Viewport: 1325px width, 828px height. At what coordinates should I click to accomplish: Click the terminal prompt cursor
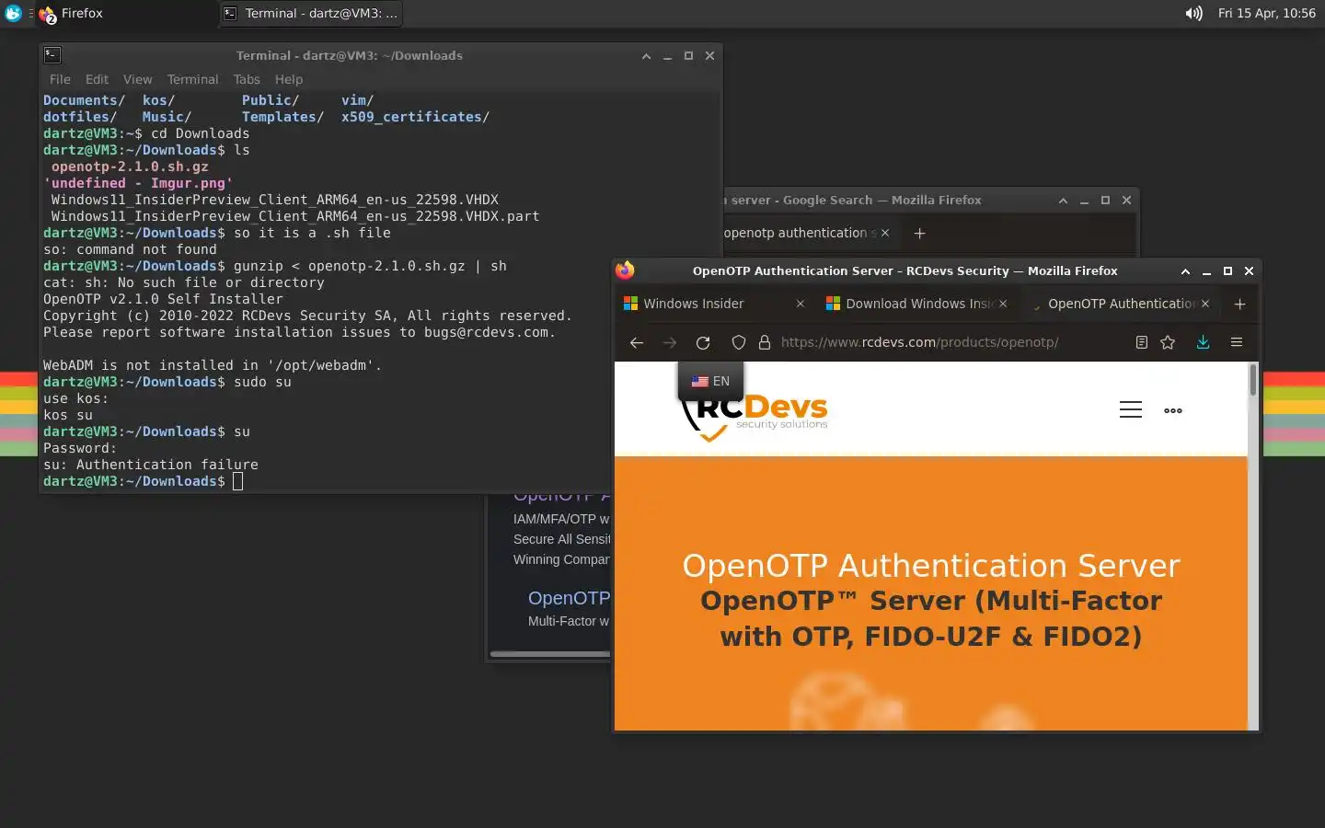click(237, 481)
